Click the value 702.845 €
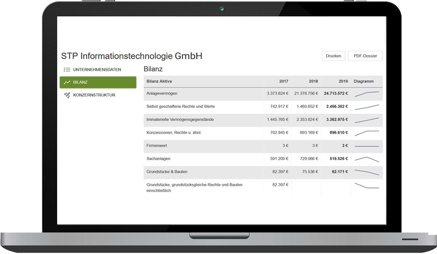Image resolution: width=437 pixels, height=254 pixels. point(279,132)
